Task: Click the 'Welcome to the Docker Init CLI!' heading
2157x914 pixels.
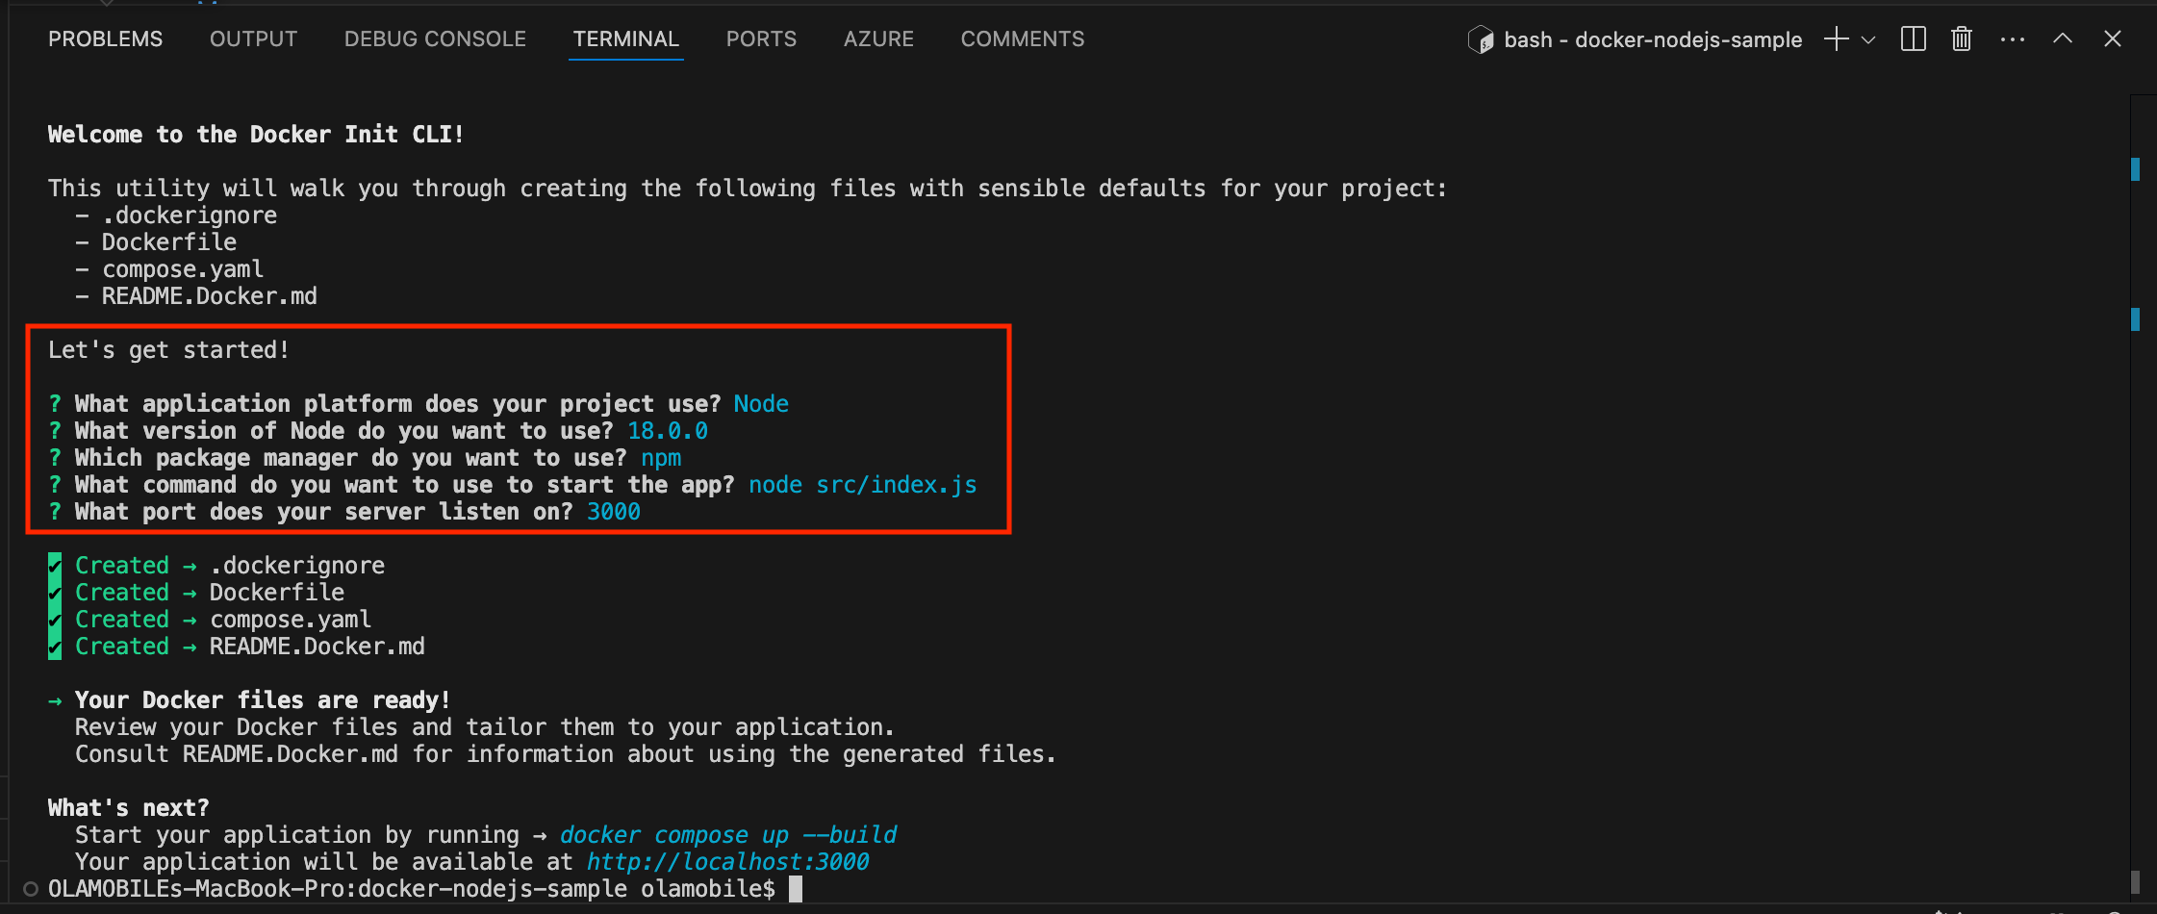Action: point(256,134)
